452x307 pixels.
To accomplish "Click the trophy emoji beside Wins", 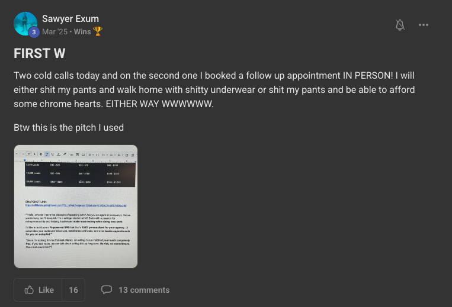I will (x=98, y=31).
